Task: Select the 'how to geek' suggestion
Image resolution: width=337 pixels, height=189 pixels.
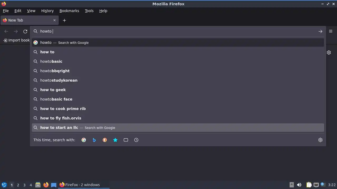Action: 178,90
